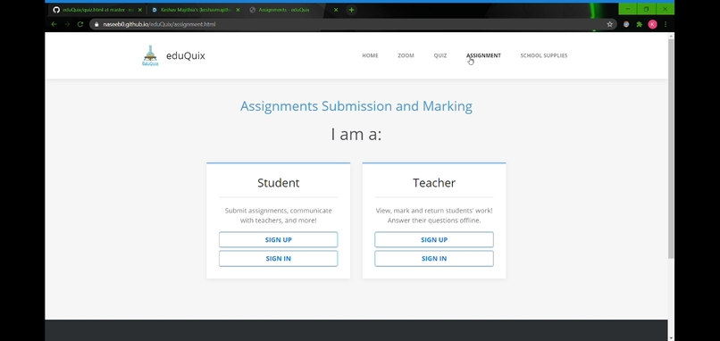Close the Assignments - eduQuix tab

point(336,10)
